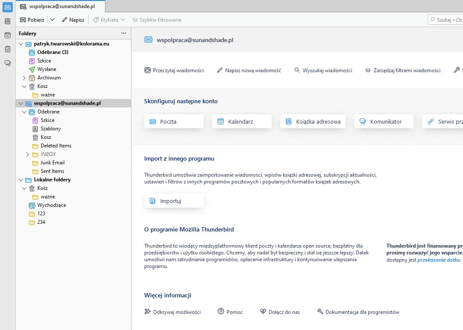Open the folder pane options (three dots)

pyautogui.click(x=124, y=33)
